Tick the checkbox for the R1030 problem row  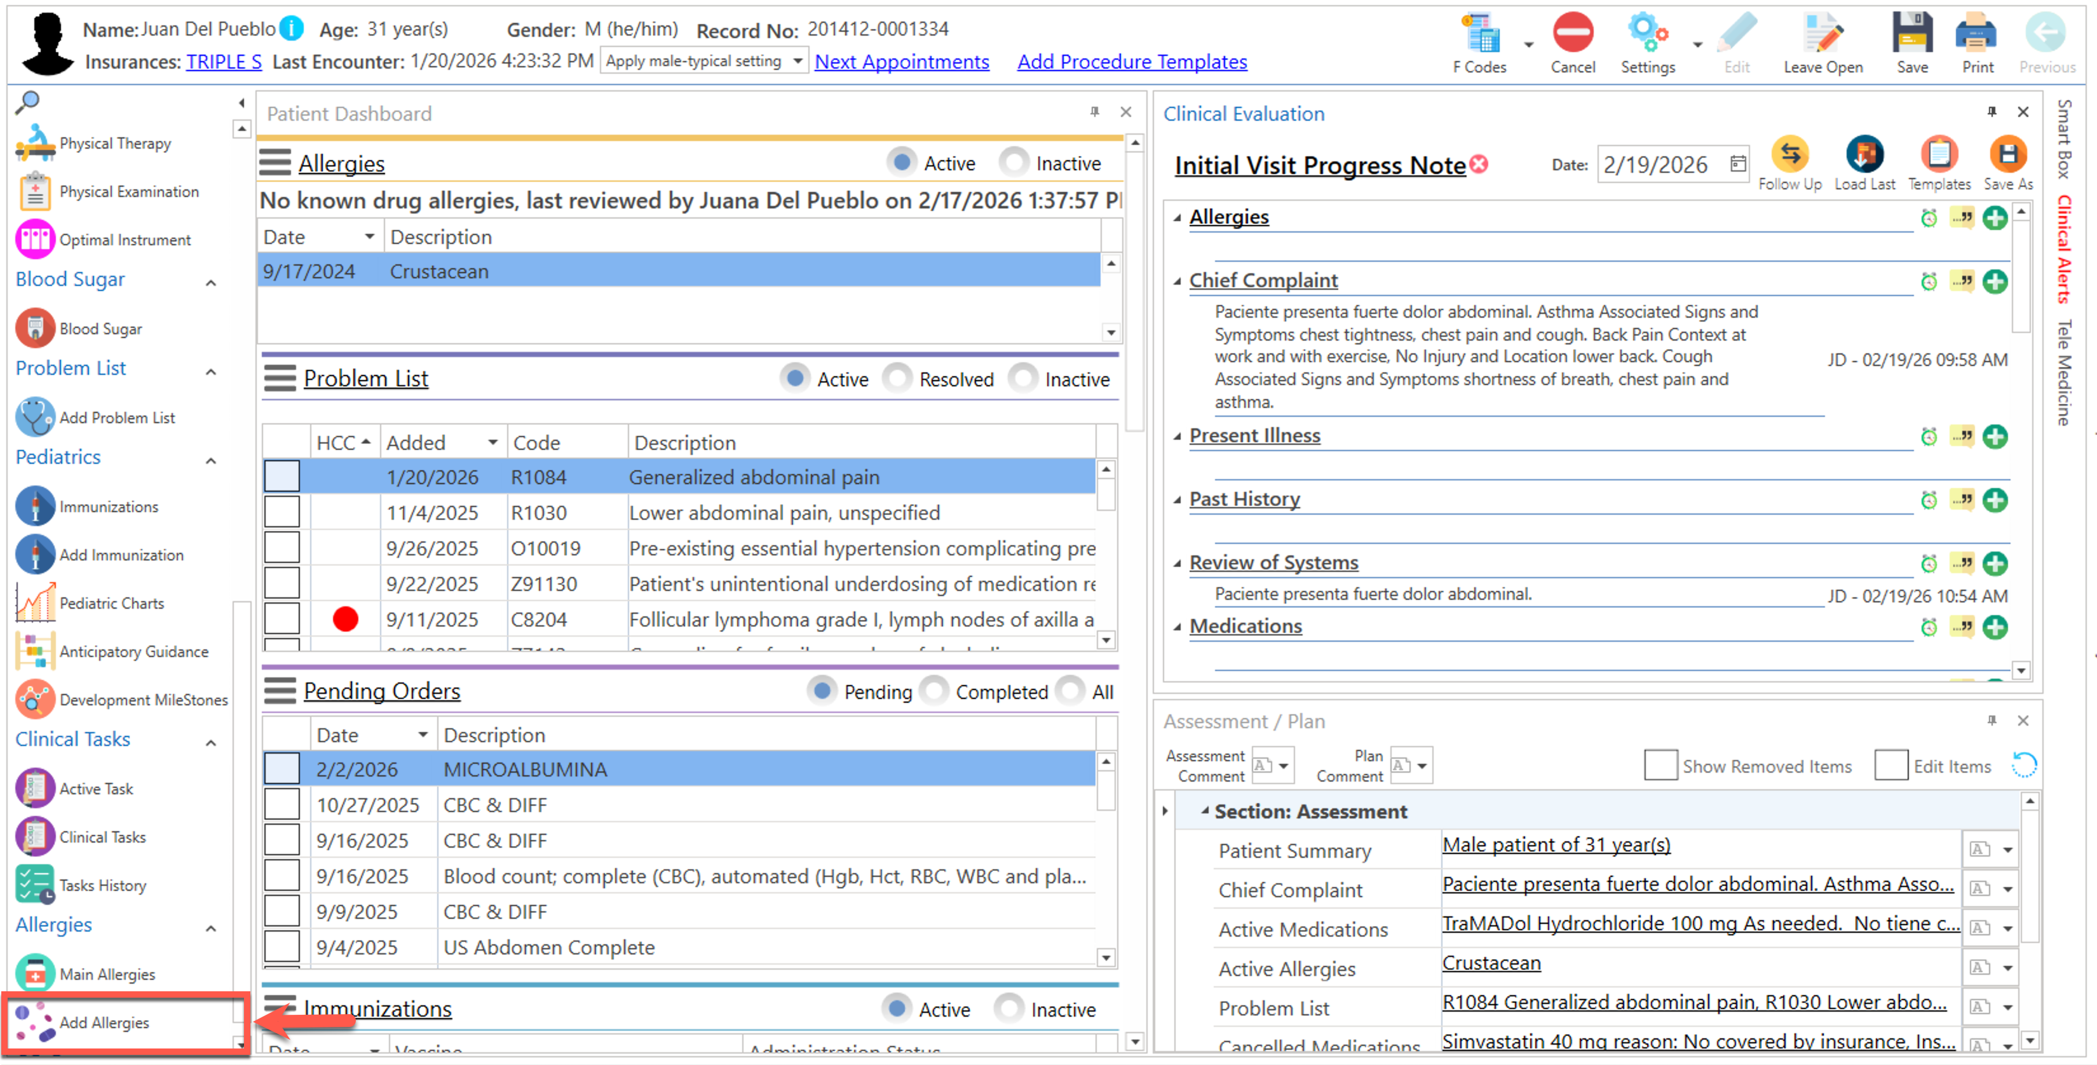282,512
